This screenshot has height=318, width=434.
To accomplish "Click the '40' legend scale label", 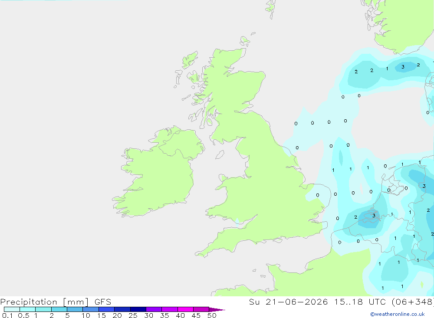I will point(180,315).
